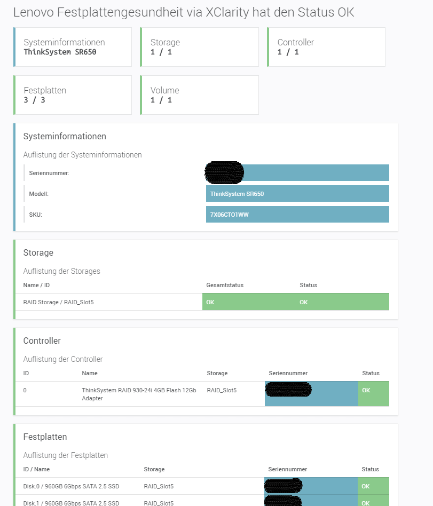433x506 pixels.
Task: Select the Disk.1 / 960GB SSD entry
Action: coord(71,503)
